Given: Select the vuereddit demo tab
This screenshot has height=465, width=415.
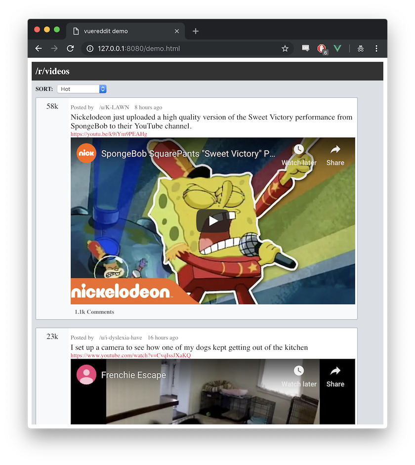Looking at the screenshot, I should click(125, 31).
